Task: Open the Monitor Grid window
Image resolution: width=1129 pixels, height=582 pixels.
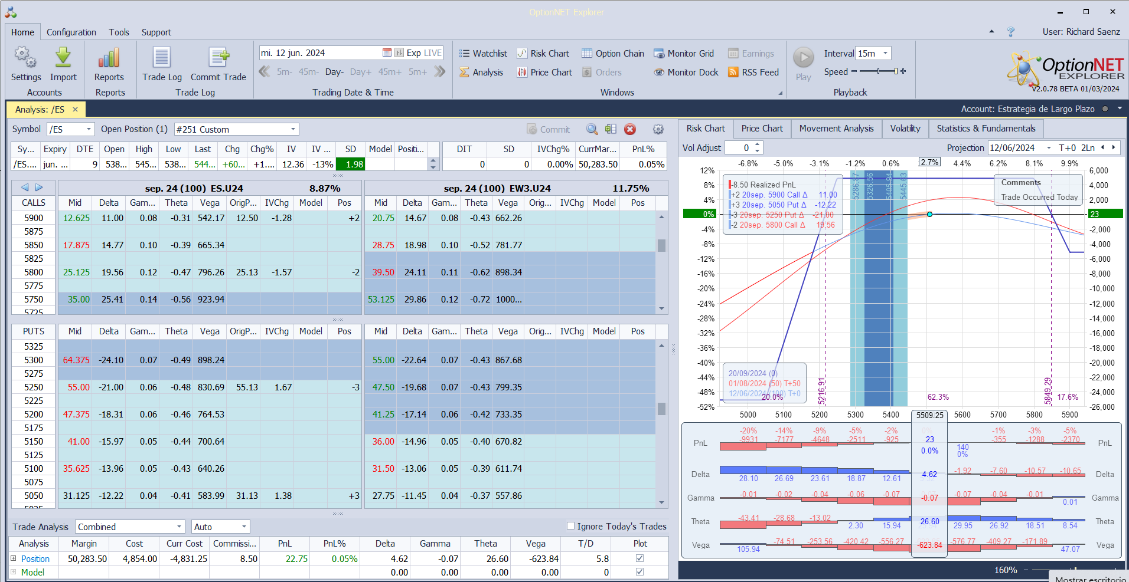Action: pos(684,54)
